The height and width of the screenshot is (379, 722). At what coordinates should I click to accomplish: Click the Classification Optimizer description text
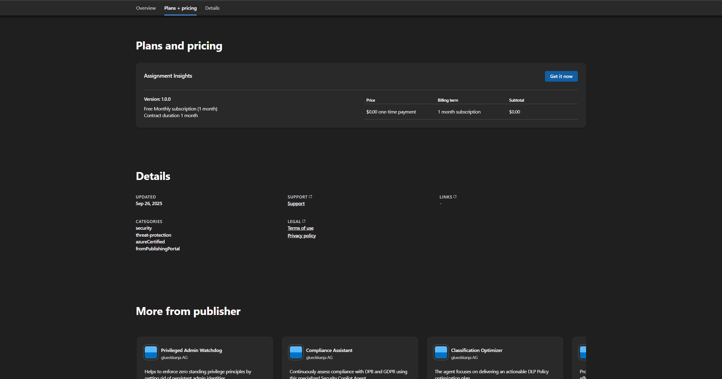pyautogui.click(x=491, y=372)
